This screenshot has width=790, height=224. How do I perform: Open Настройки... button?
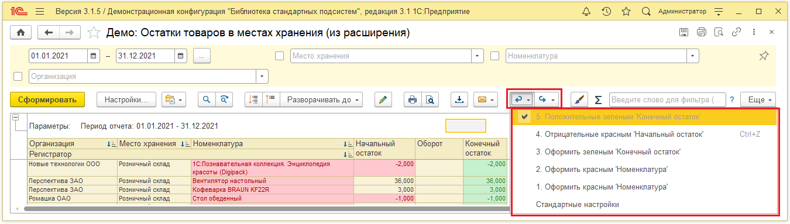(x=126, y=99)
